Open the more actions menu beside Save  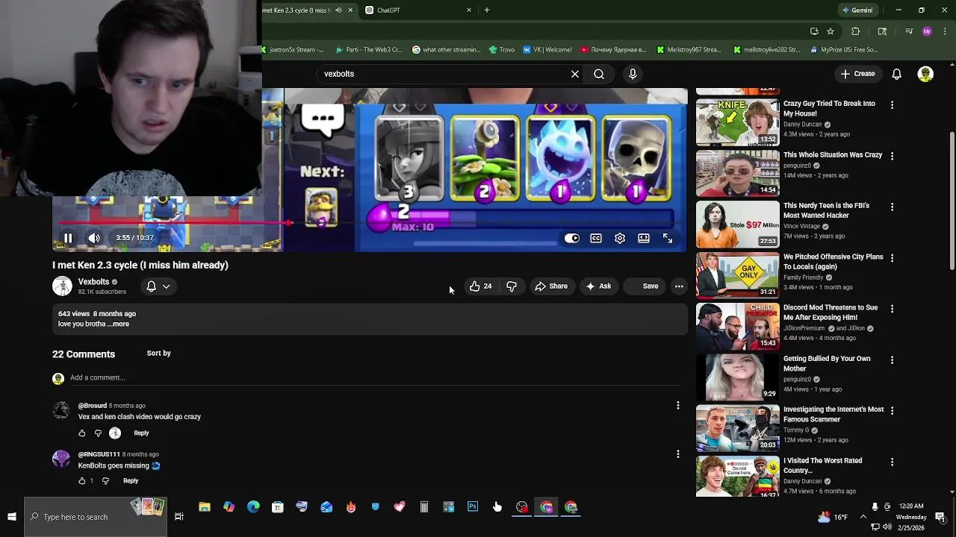tap(679, 286)
